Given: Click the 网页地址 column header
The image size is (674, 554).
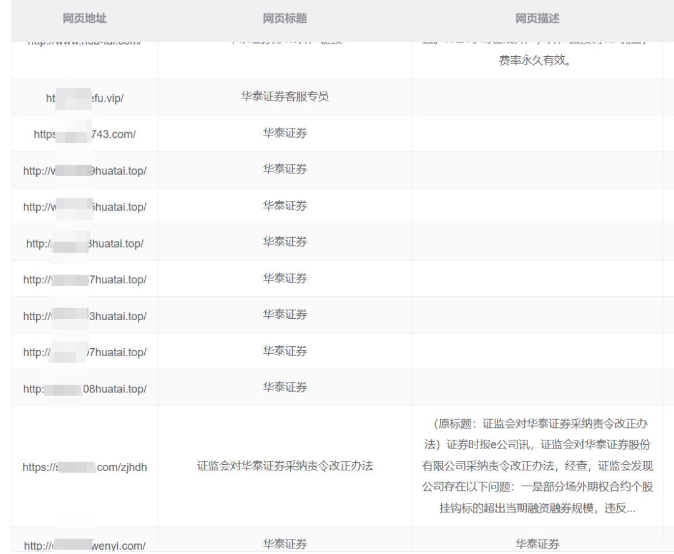Looking at the screenshot, I should pyautogui.click(x=84, y=19).
